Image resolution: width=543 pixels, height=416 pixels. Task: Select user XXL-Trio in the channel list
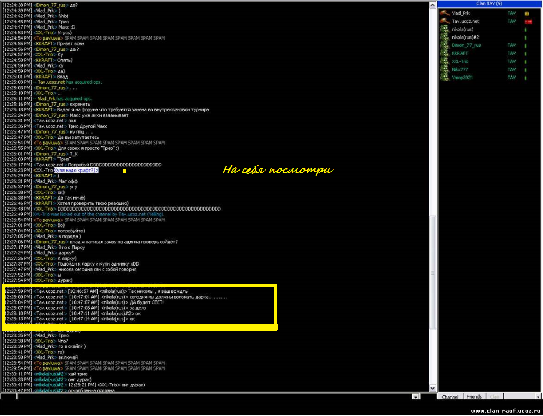point(460,61)
